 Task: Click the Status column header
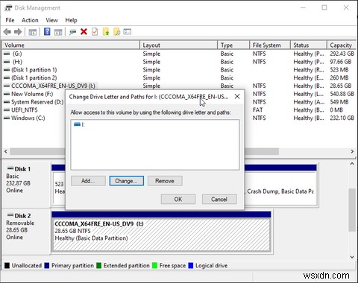pos(309,45)
